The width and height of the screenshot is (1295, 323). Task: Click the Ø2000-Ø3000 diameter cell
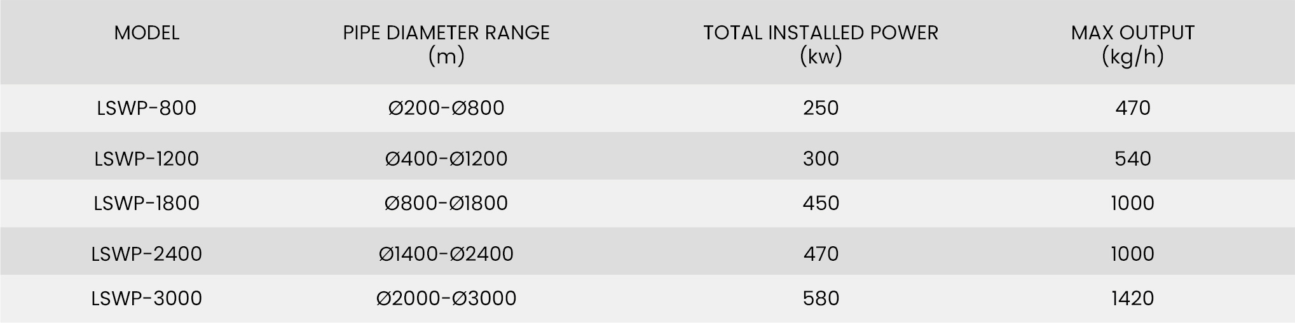pos(446,298)
